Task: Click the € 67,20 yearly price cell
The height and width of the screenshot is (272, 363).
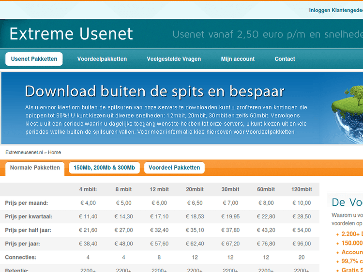Action: tap(230, 244)
